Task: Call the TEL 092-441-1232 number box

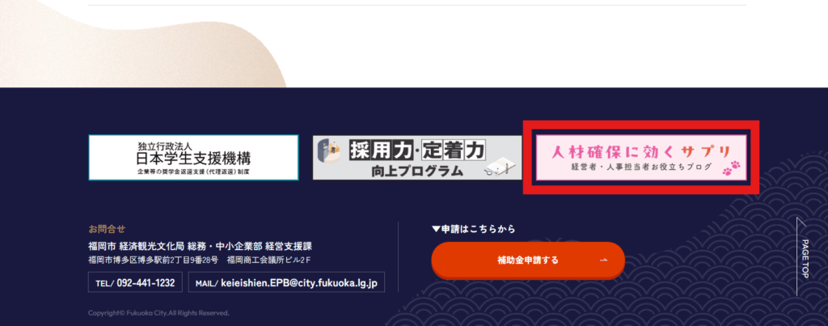Action: (135, 282)
